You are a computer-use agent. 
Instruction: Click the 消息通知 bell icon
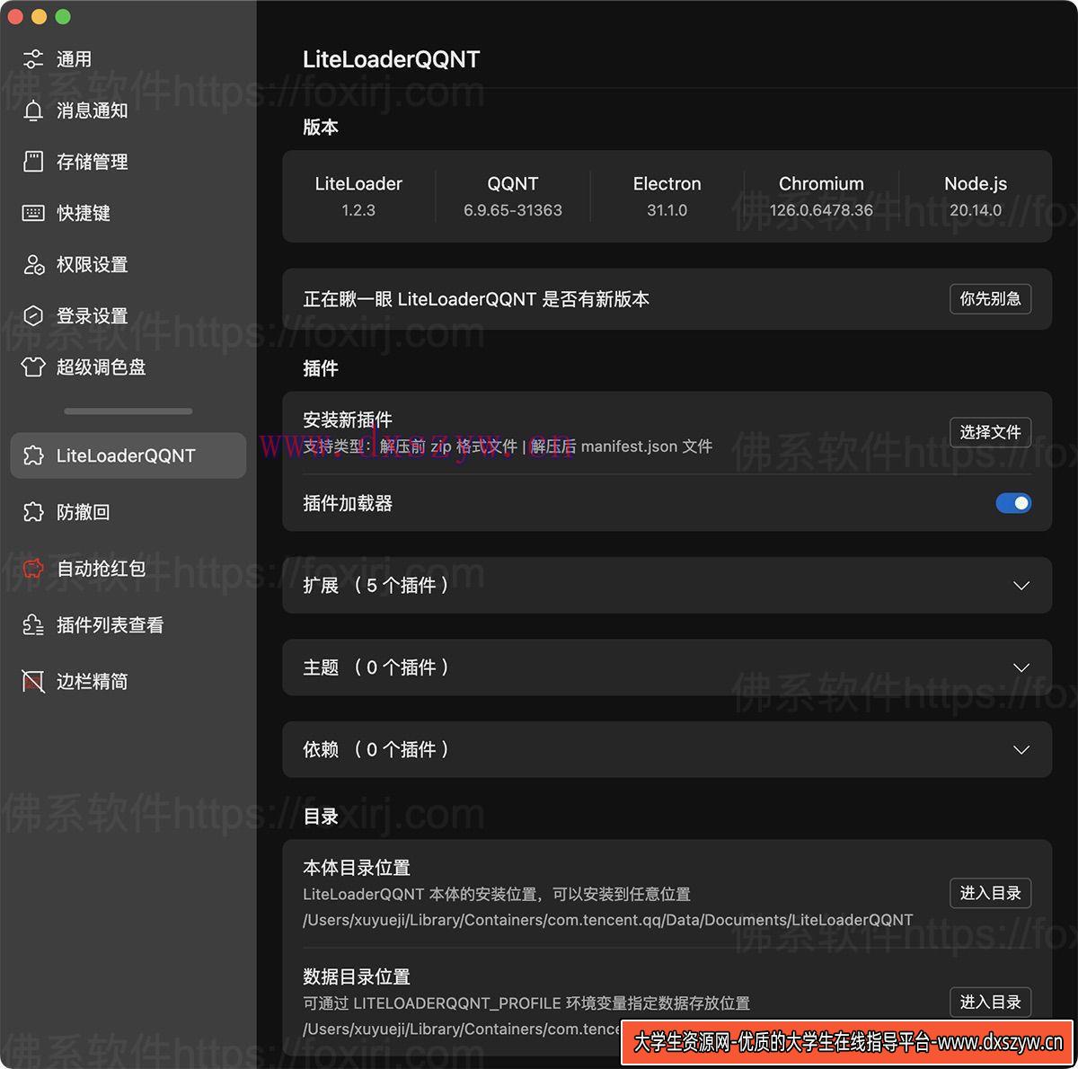click(x=33, y=110)
